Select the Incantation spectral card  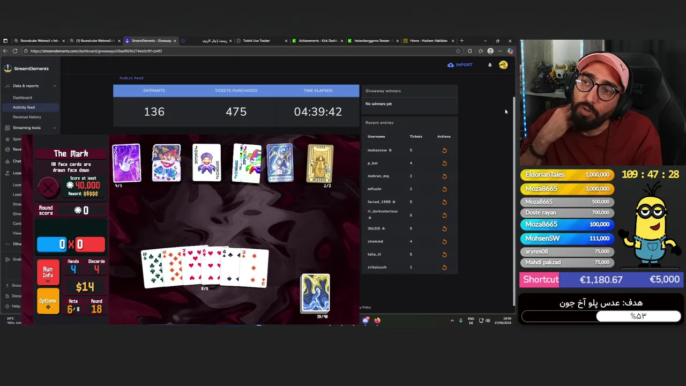click(x=280, y=163)
